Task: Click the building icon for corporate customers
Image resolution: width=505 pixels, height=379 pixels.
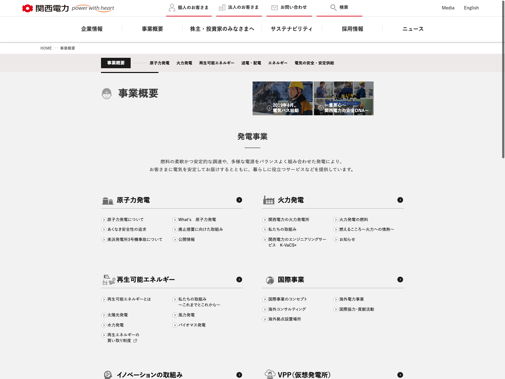Action: tap(222, 8)
